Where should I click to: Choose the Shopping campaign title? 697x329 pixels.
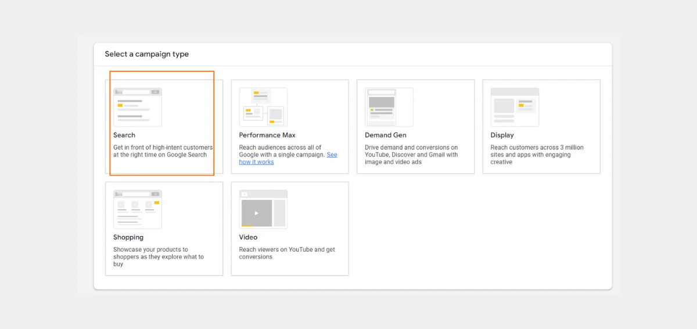tap(128, 237)
